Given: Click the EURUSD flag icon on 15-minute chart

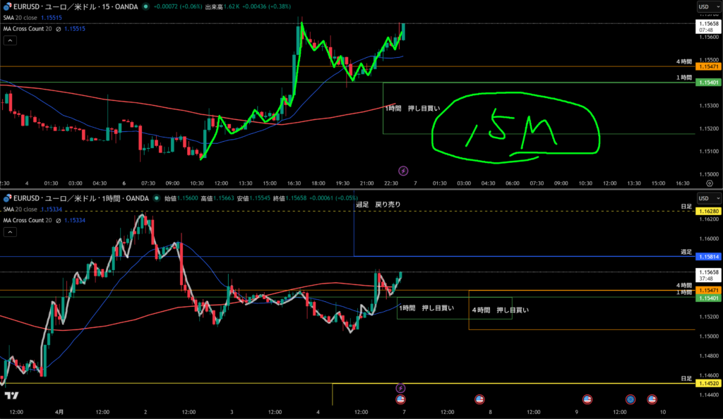Looking at the screenshot, I should [8, 6].
